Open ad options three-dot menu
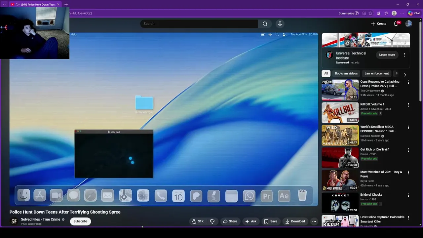423x238 pixels. point(404,55)
